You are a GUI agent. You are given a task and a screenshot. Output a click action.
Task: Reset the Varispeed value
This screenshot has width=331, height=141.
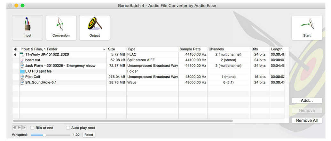[x=89, y=135]
